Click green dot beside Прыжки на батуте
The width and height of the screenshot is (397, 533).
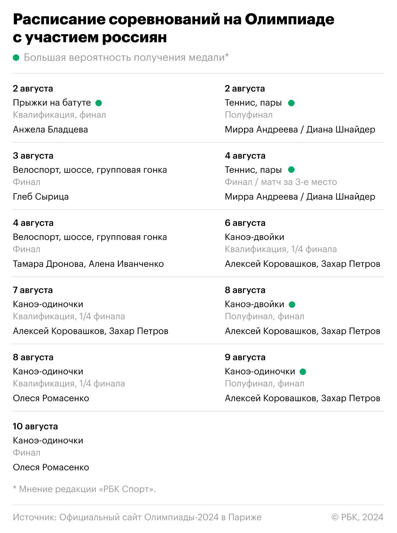click(98, 103)
